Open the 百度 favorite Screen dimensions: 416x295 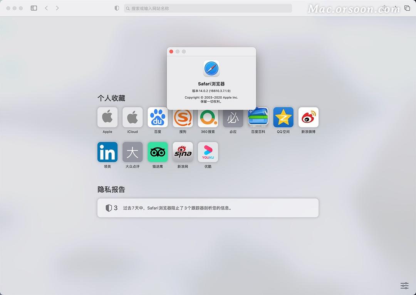tap(158, 117)
